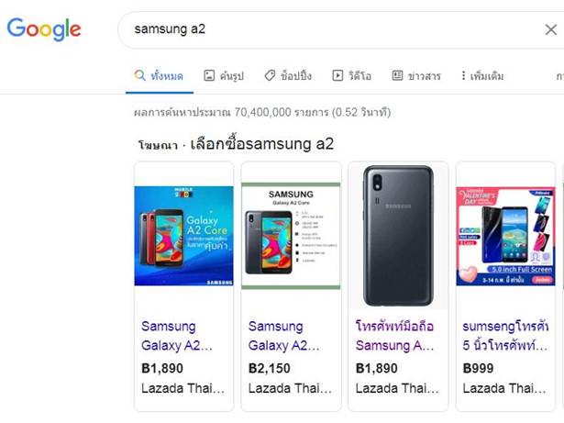Open the ฿2,150 Samsung Galaxy A2 link

tap(283, 336)
